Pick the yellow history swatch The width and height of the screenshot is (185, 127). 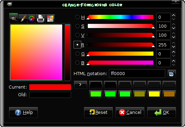[154, 94]
